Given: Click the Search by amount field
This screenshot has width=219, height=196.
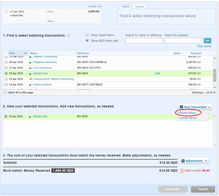Looking at the screenshot, I should click(x=183, y=40).
